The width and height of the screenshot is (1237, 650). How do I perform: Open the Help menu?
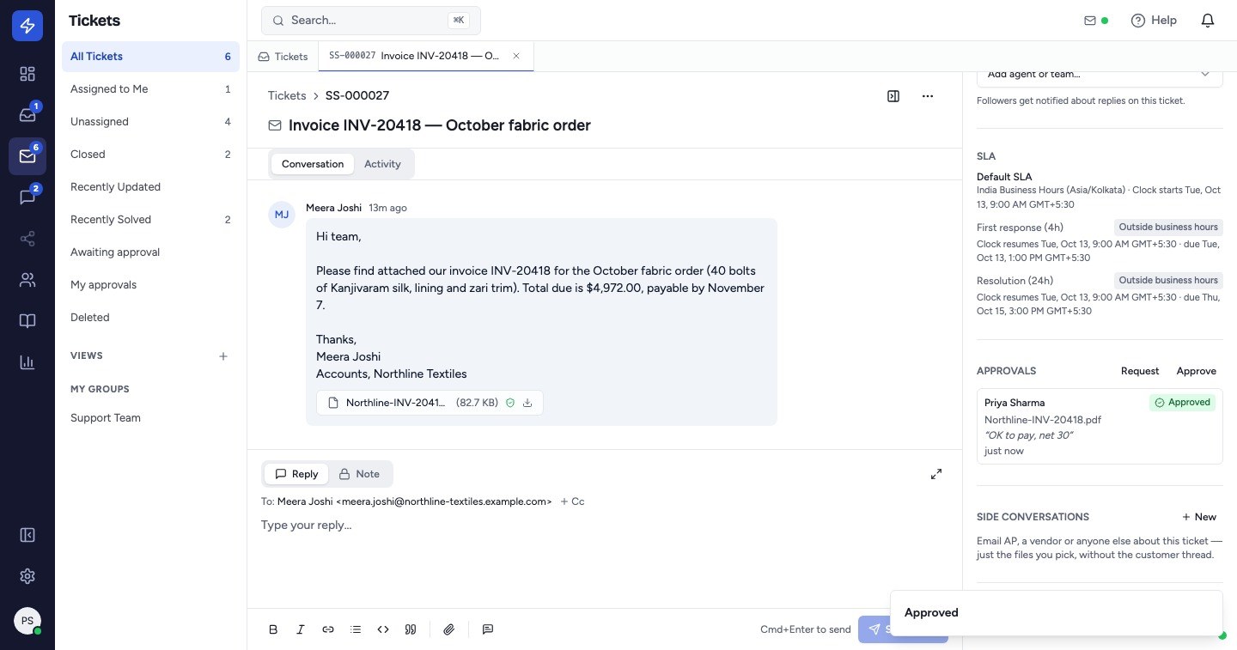(1154, 21)
